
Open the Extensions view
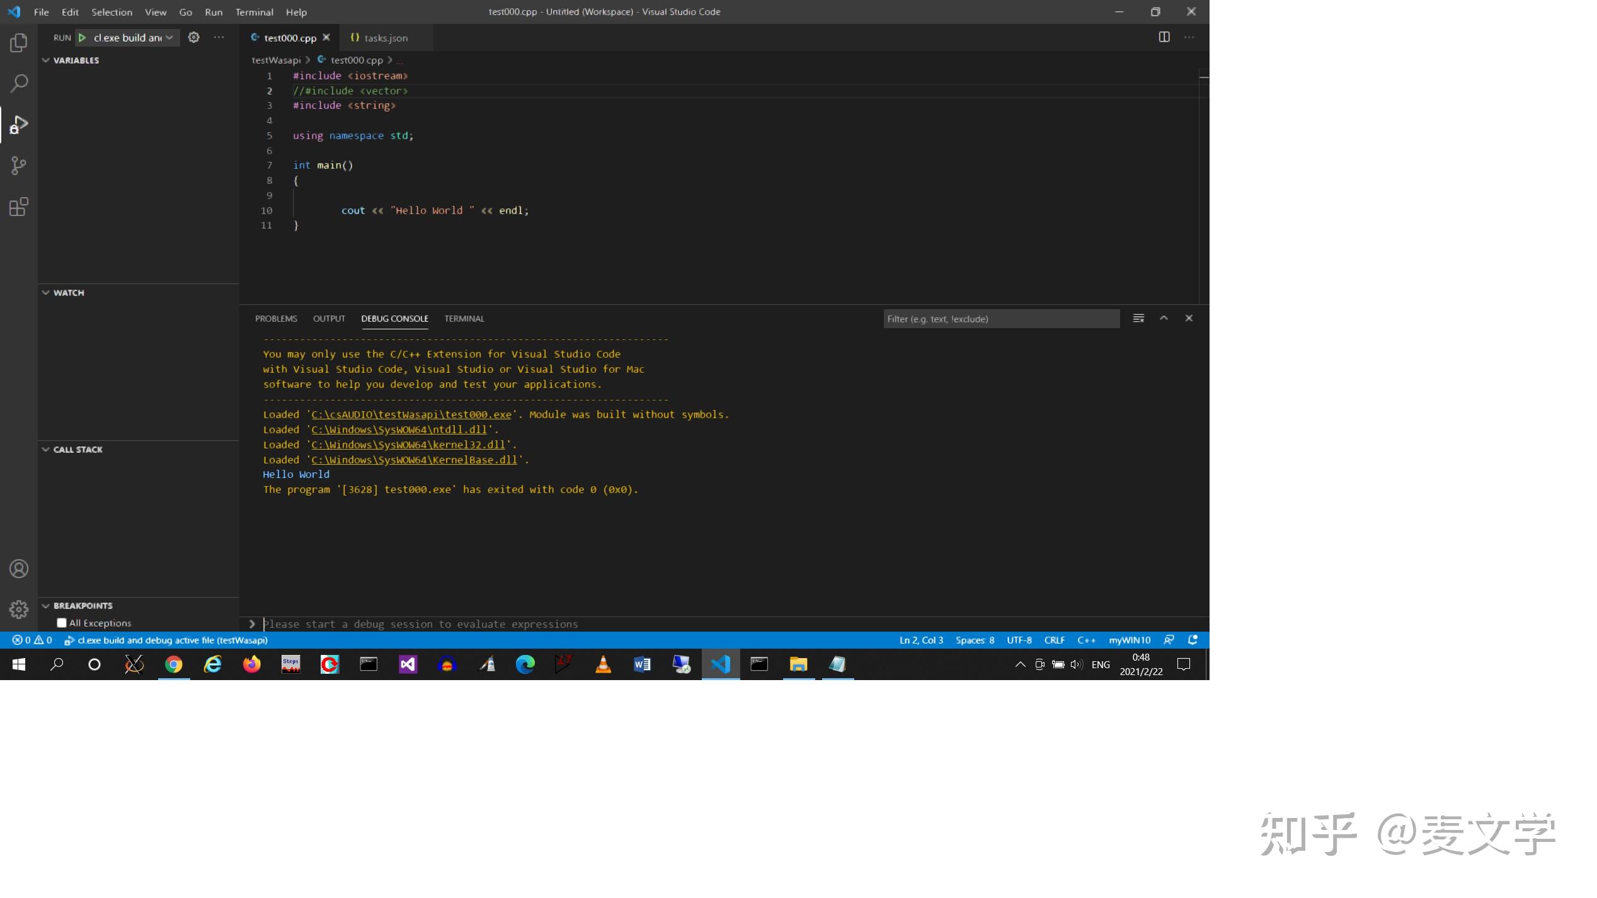18,207
